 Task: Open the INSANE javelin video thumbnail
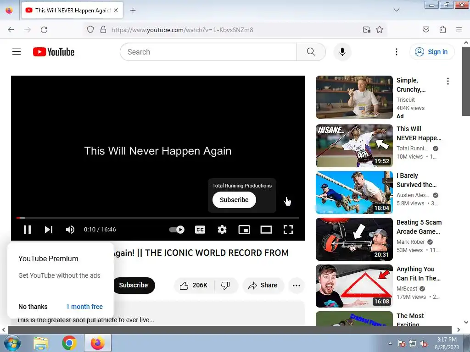pyautogui.click(x=354, y=146)
